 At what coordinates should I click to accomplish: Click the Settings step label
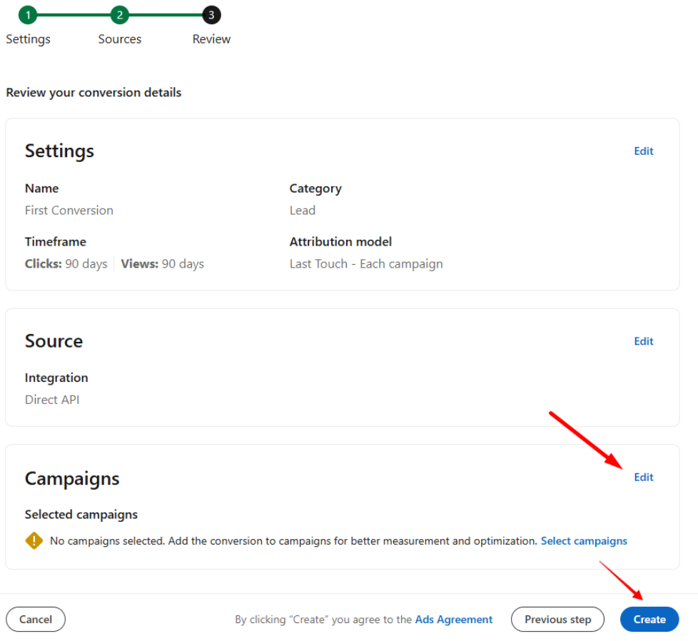(28, 39)
